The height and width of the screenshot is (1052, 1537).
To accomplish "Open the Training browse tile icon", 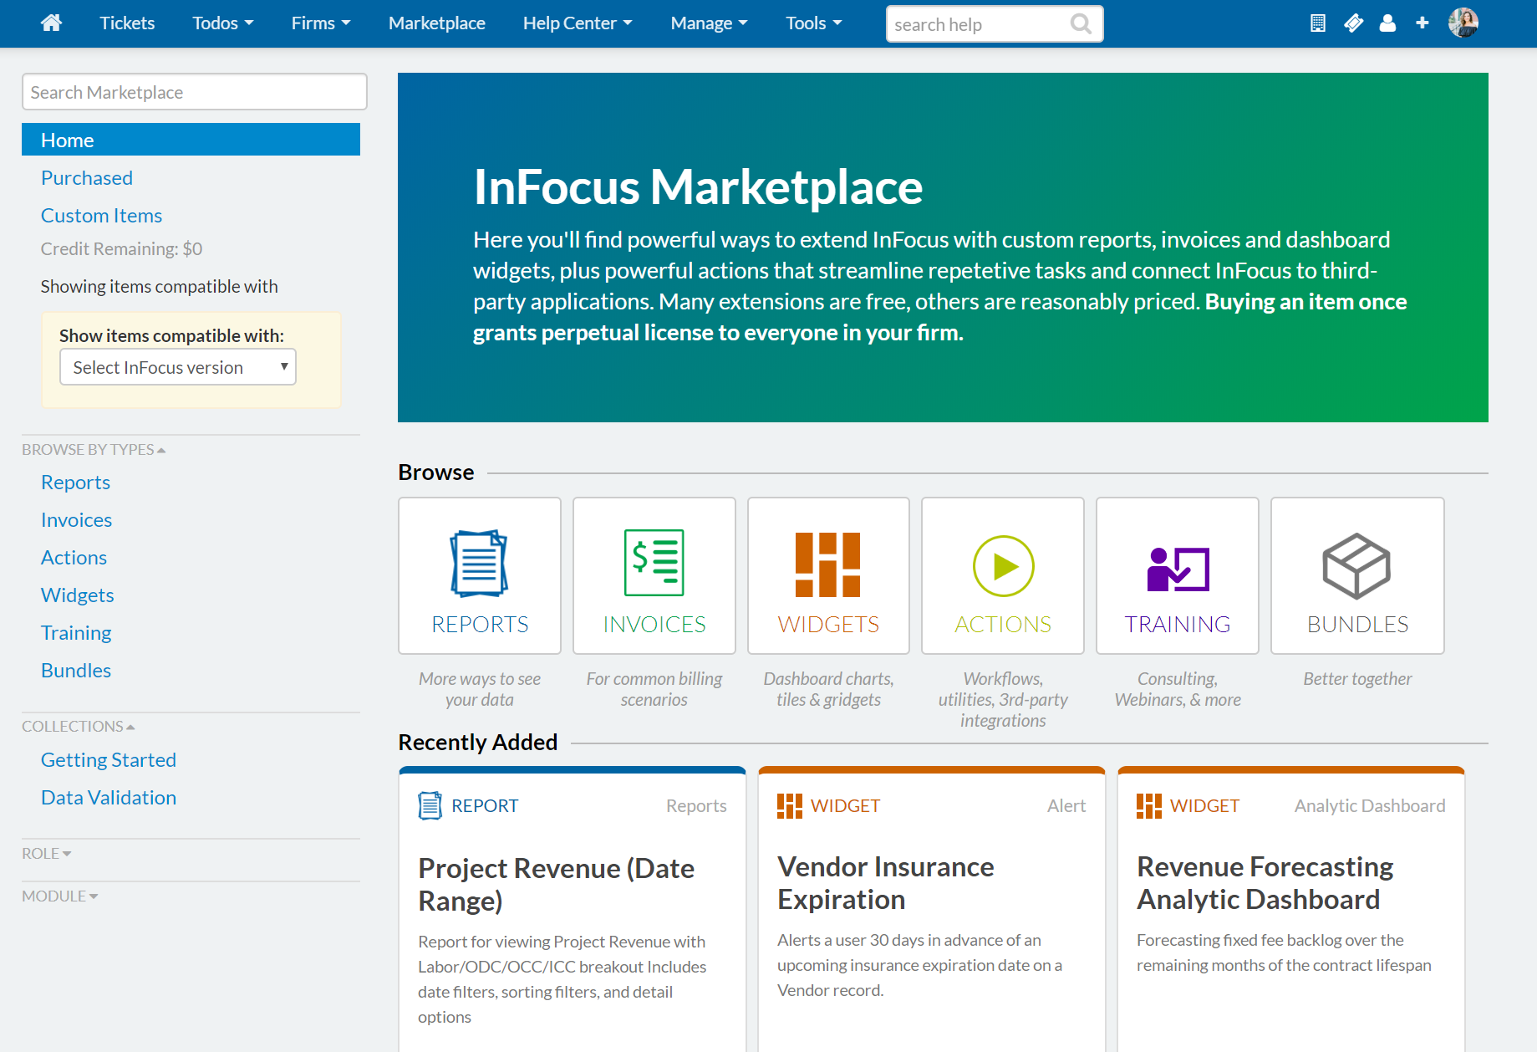I will tap(1178, 569).
